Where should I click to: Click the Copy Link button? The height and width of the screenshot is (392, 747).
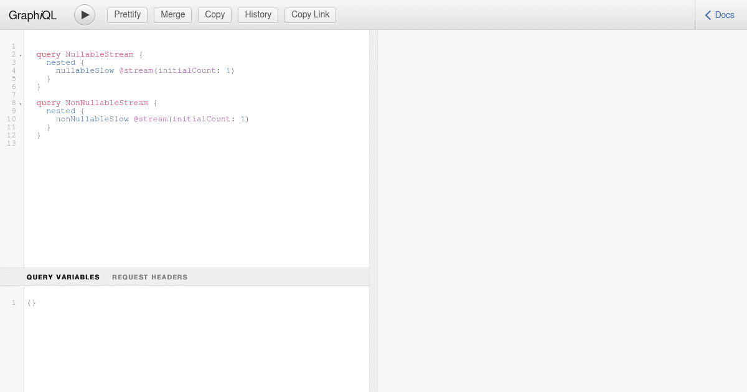point(309,14)
